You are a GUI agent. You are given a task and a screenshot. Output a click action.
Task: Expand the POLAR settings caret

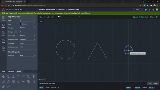point(155,88)
